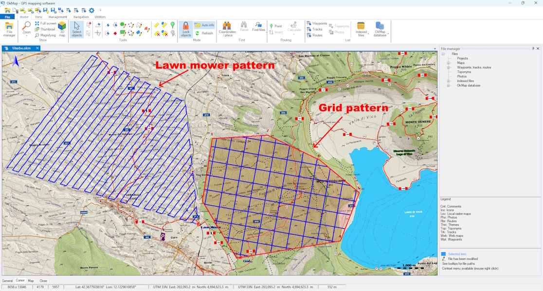Open the quick access toolbar customize arrow
The image size is (543, 291).
coord(100,10)
